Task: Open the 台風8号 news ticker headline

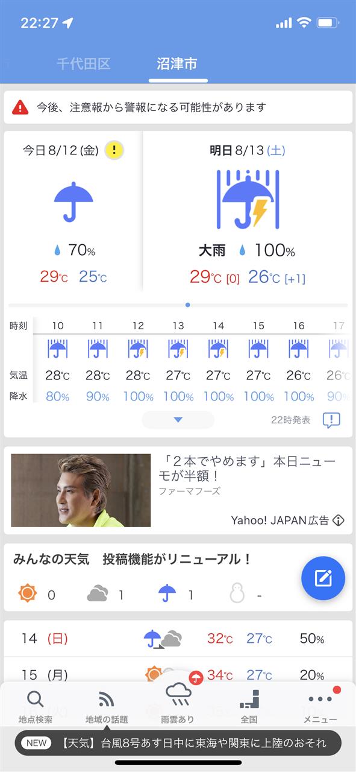Action: [178, 743]
